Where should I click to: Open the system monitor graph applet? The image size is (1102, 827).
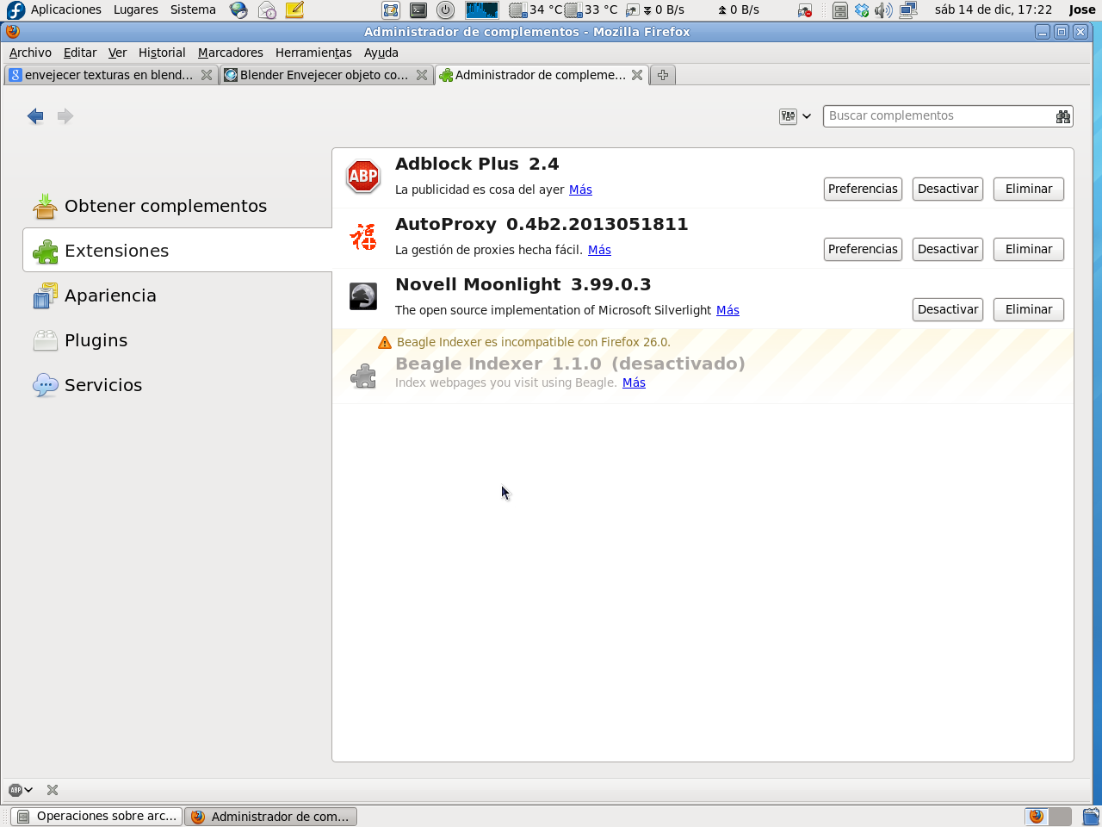click(482, 10)
